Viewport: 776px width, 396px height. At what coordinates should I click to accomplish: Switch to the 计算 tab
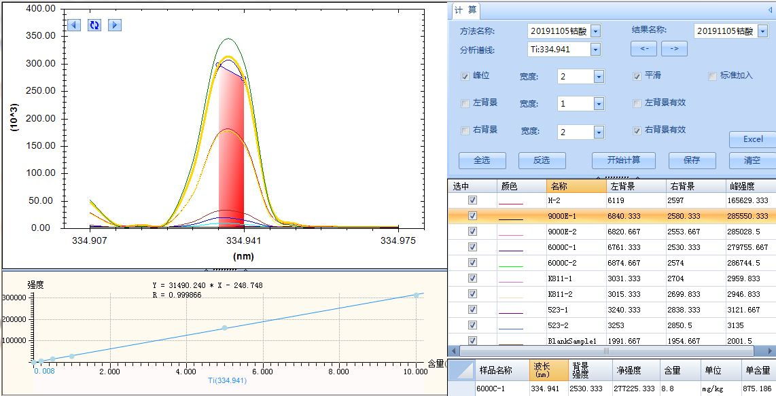[465, 10]
